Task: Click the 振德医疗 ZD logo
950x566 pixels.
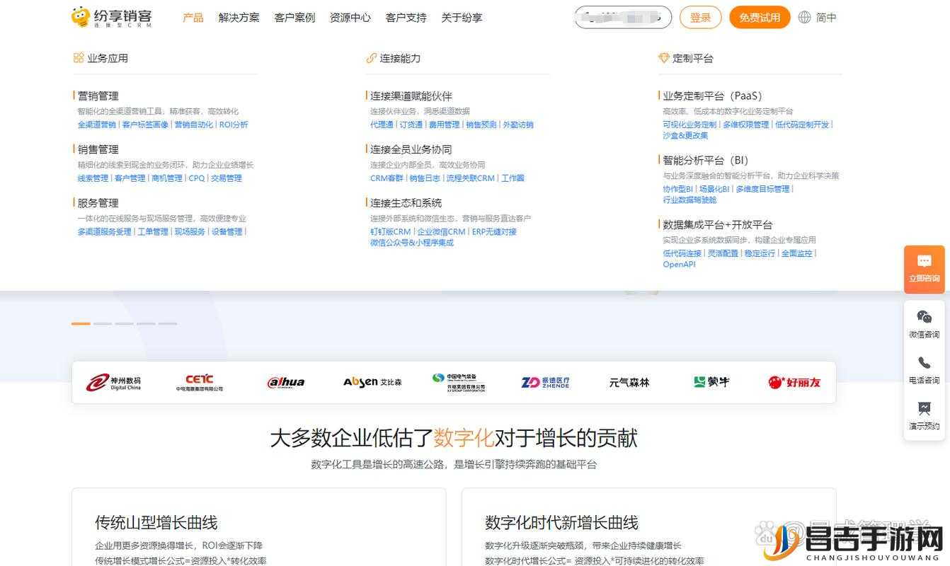Action: 545,382
